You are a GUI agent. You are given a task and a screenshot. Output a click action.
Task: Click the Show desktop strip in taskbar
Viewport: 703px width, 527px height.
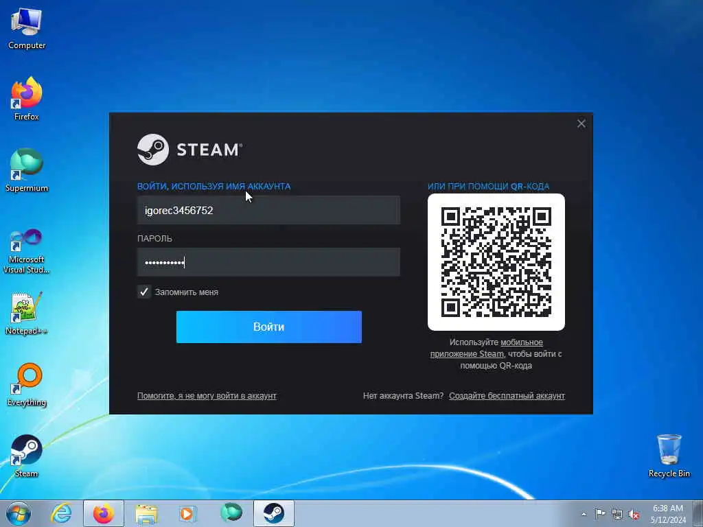click(698, 513)
